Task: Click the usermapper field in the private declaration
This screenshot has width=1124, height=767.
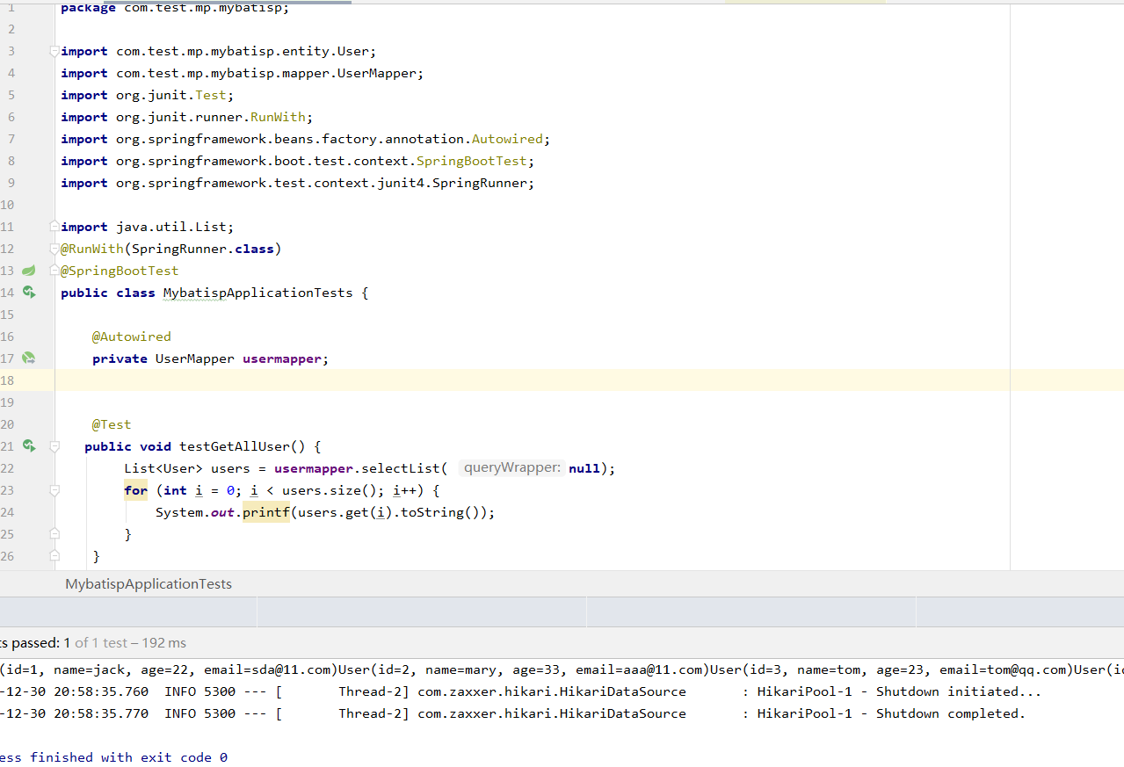Action: pyautogui.click(x=282, y=358)
